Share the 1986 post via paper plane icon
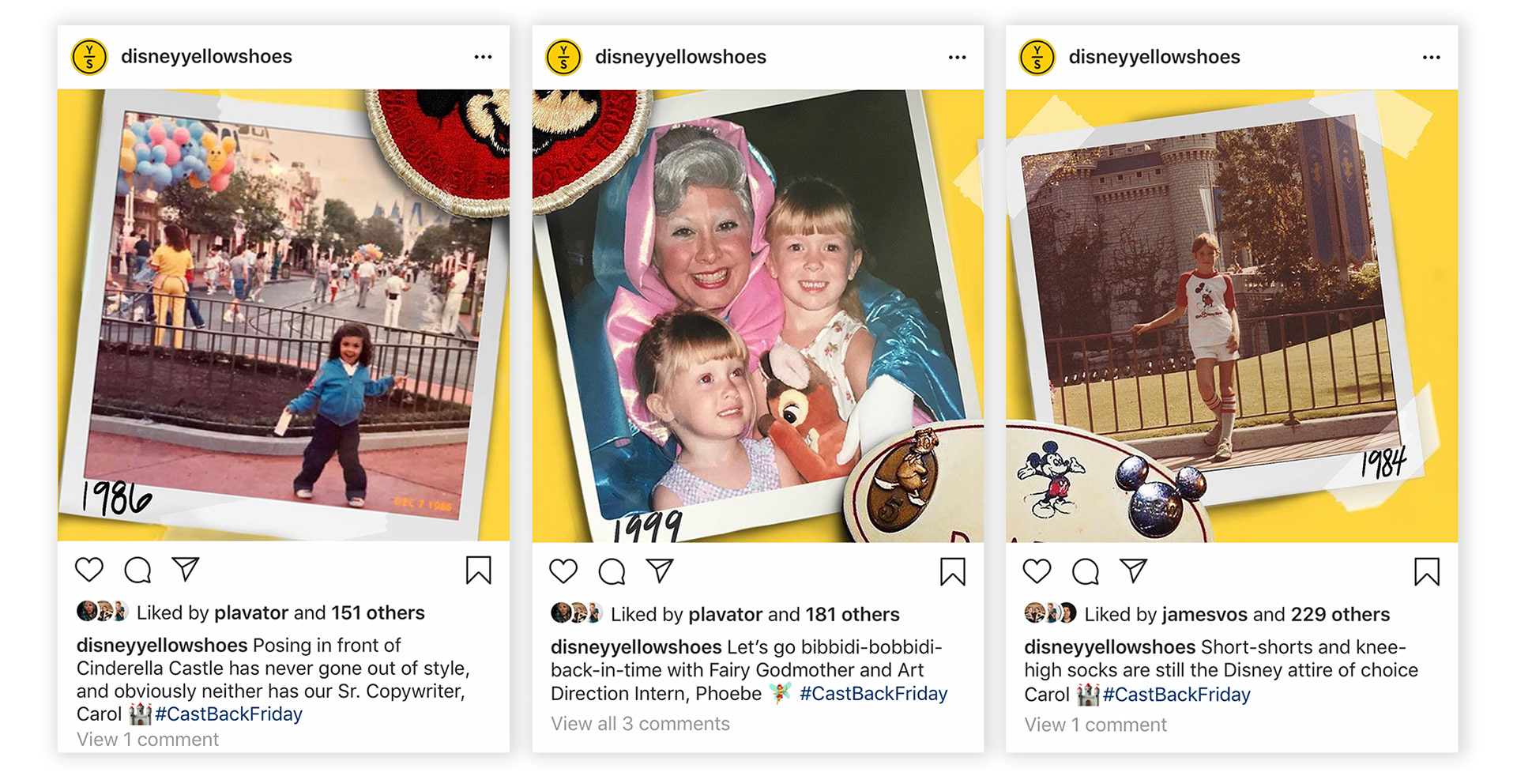The image size is (1517, 776). tap(186, 569)
